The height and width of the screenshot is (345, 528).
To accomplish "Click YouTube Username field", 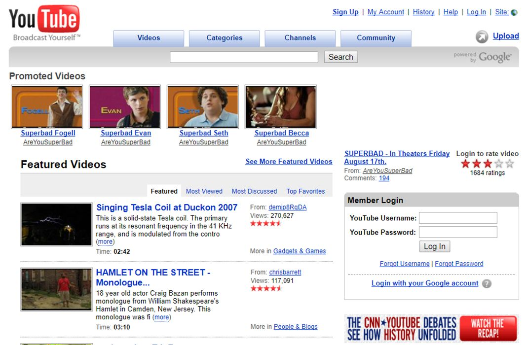I will 458,218.
